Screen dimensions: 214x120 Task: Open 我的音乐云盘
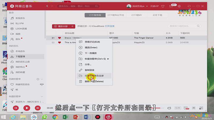pos(22,62)
